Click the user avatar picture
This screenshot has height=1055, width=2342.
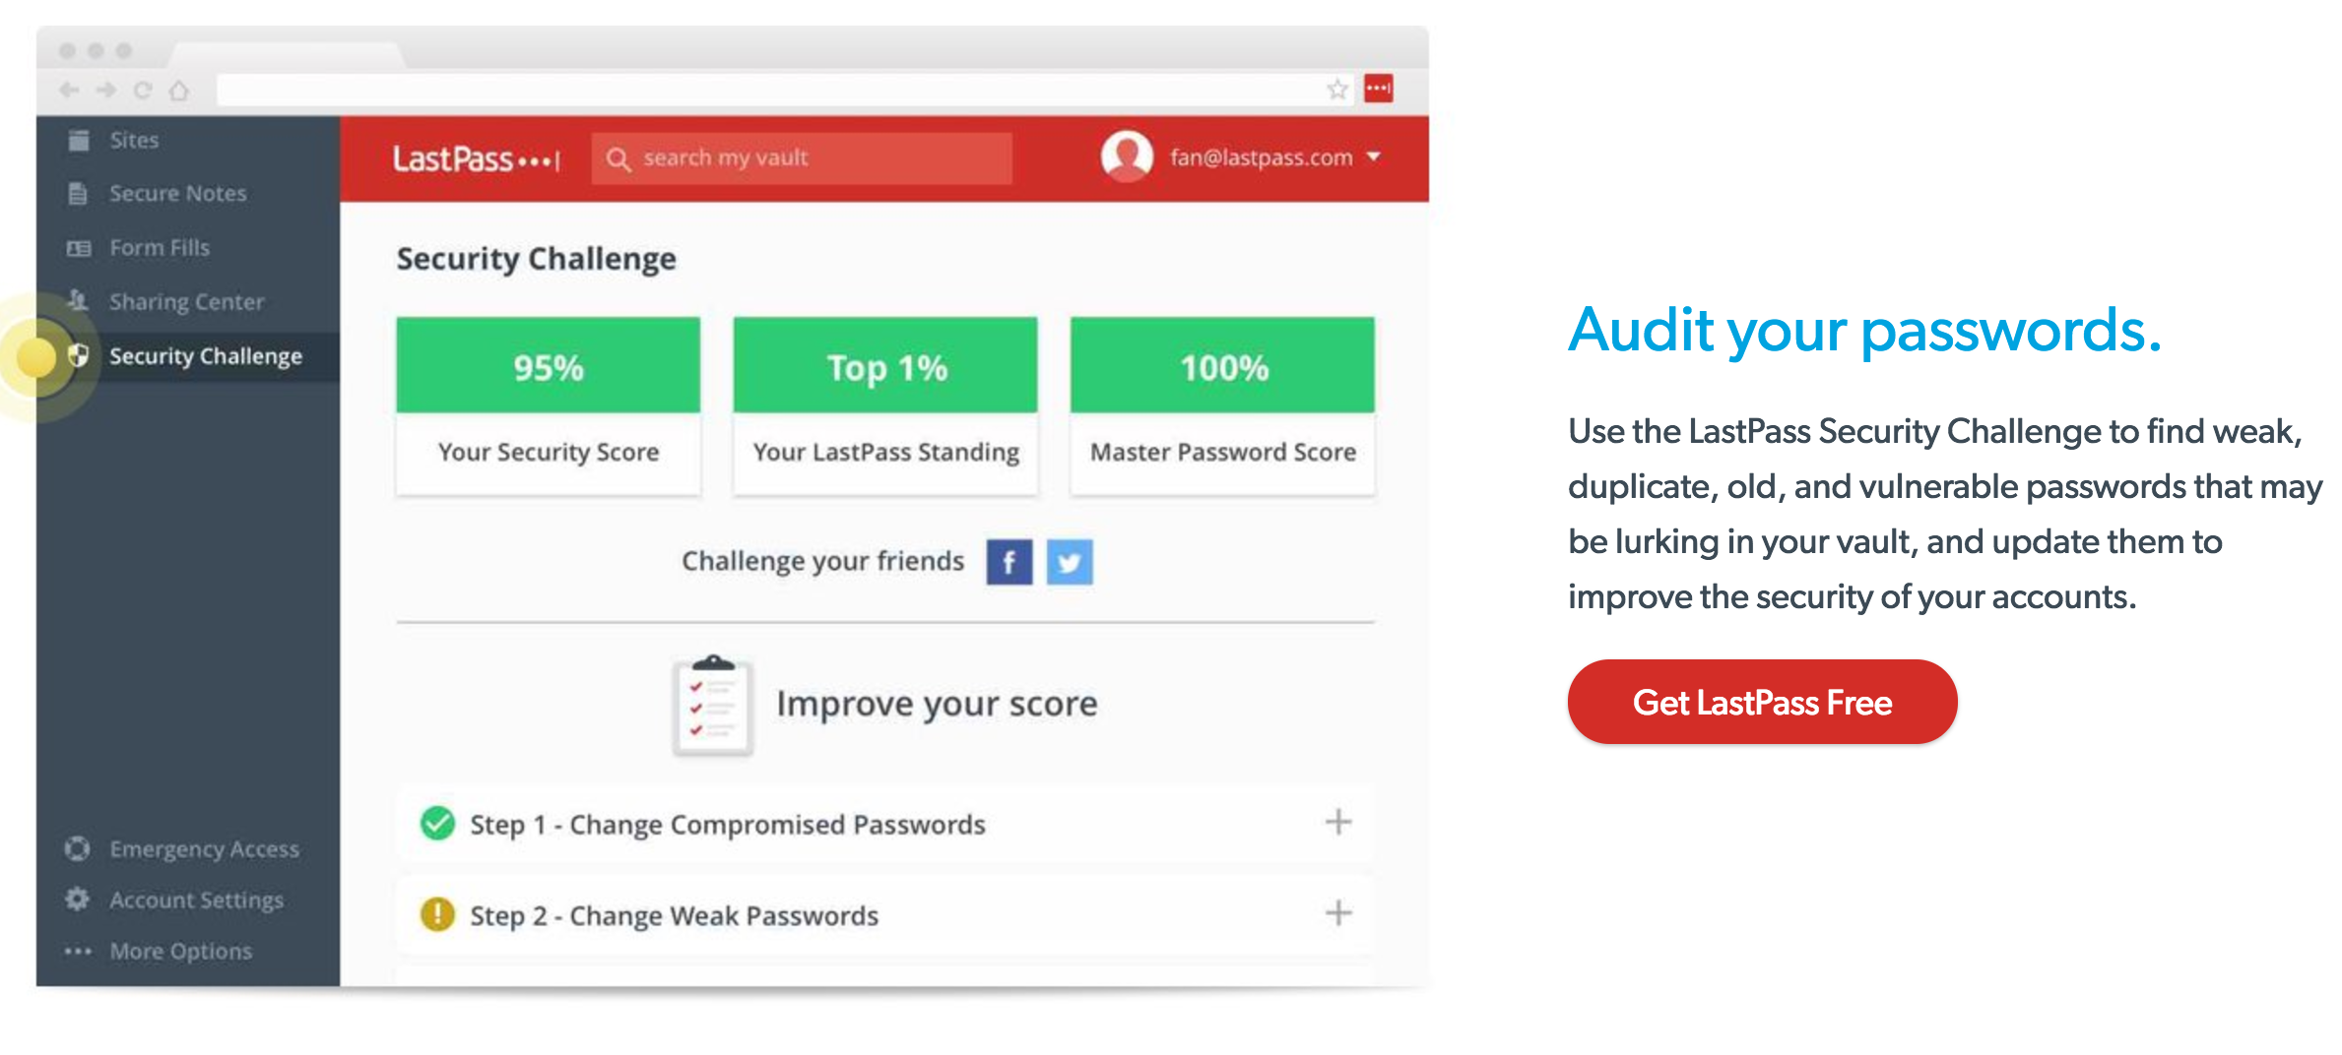1127,156
